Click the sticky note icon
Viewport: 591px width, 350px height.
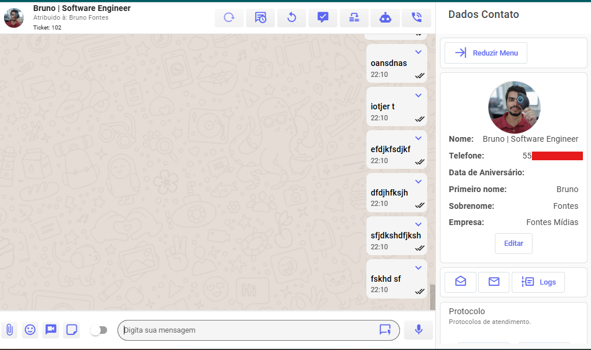[72, 330]
